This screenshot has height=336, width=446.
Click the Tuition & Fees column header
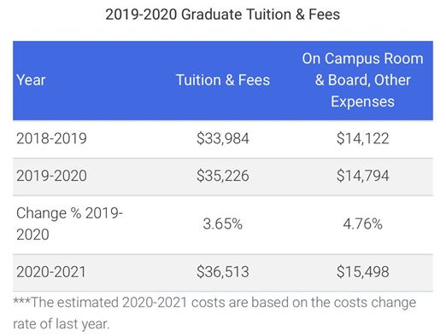[x=223, y=80]
